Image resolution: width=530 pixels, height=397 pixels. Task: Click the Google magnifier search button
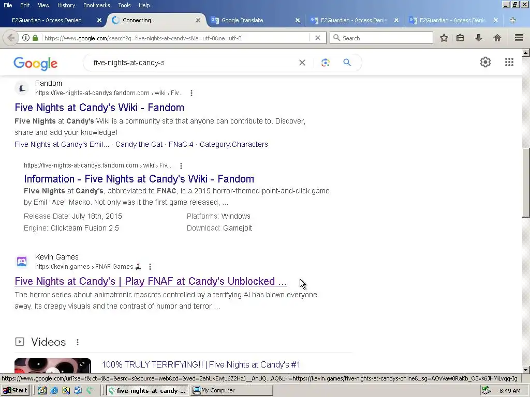pyautogui.click(x=347, y=63)
